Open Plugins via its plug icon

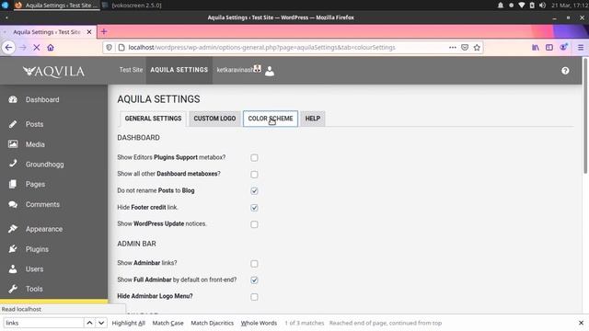(13, 249)
